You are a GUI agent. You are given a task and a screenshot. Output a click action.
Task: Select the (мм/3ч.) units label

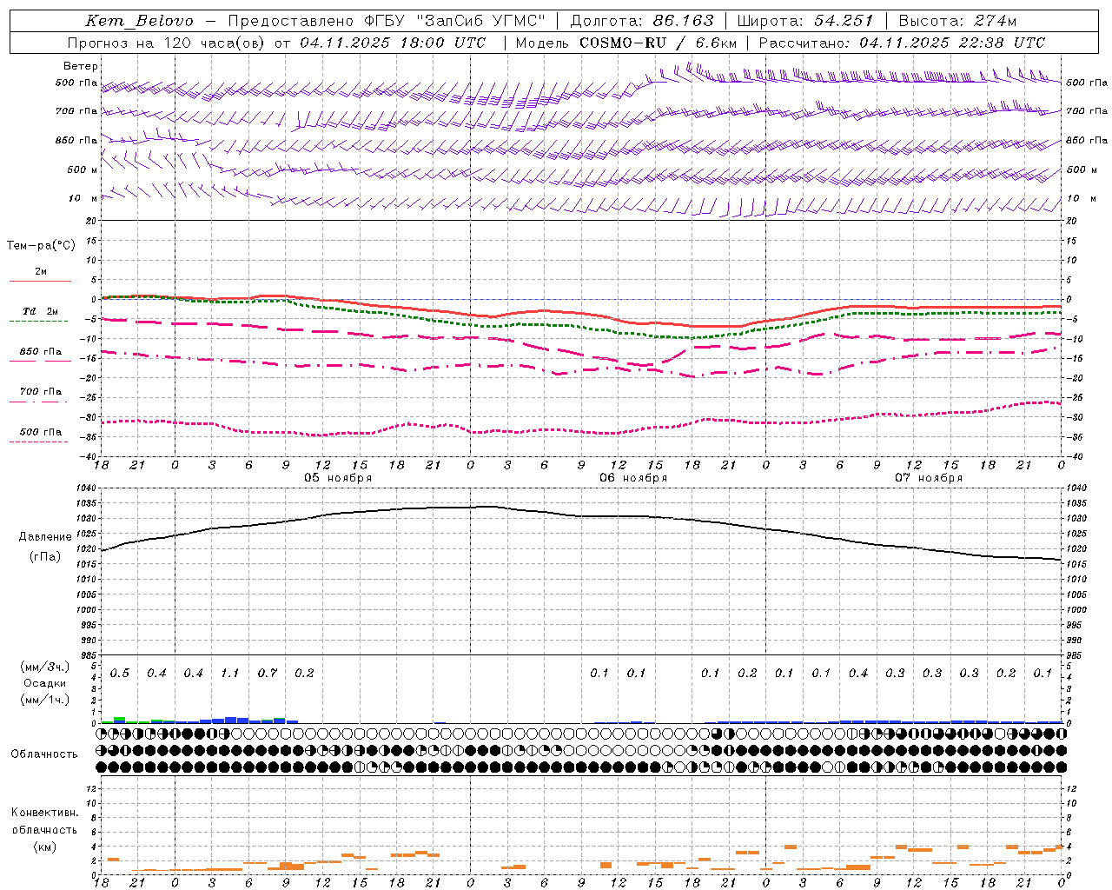click(x=45, y=667)
